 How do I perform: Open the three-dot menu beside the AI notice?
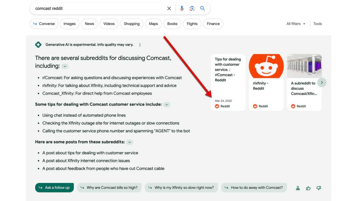point(140,45)
